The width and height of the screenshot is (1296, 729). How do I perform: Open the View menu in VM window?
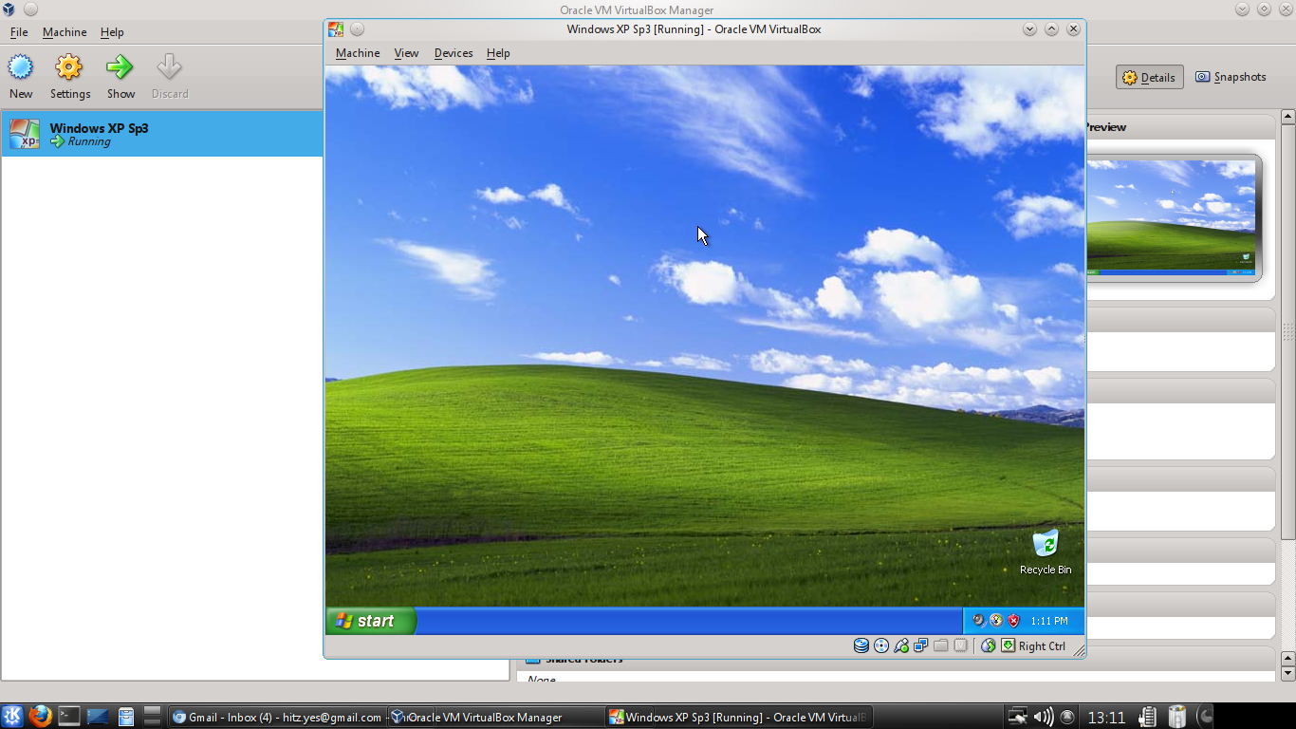[406, 53]
